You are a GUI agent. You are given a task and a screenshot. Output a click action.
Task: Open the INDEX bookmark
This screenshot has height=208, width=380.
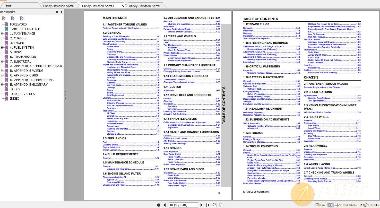(14, 99)
